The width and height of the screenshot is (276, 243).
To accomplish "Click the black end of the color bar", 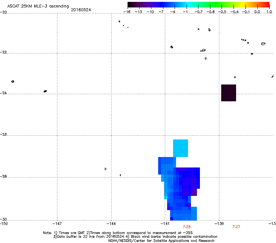I will tap(130, 5).
